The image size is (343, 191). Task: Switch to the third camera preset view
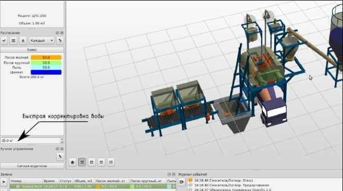(x=101, y=162)
